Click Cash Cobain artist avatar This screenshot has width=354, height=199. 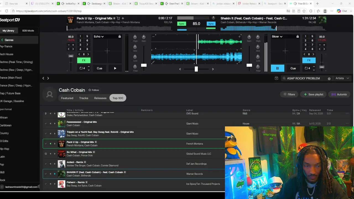tap(50, 95)
